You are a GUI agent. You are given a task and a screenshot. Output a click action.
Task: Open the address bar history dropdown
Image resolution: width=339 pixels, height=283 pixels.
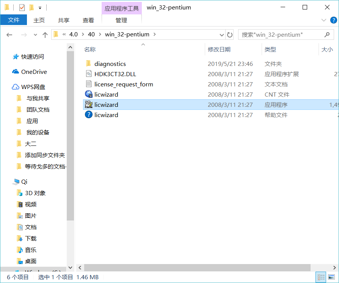(x=221, y=35)
